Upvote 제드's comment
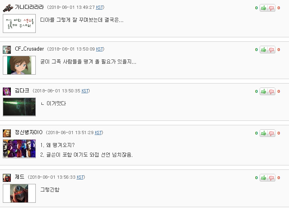289x208 pixels. (x=264, y=177)
